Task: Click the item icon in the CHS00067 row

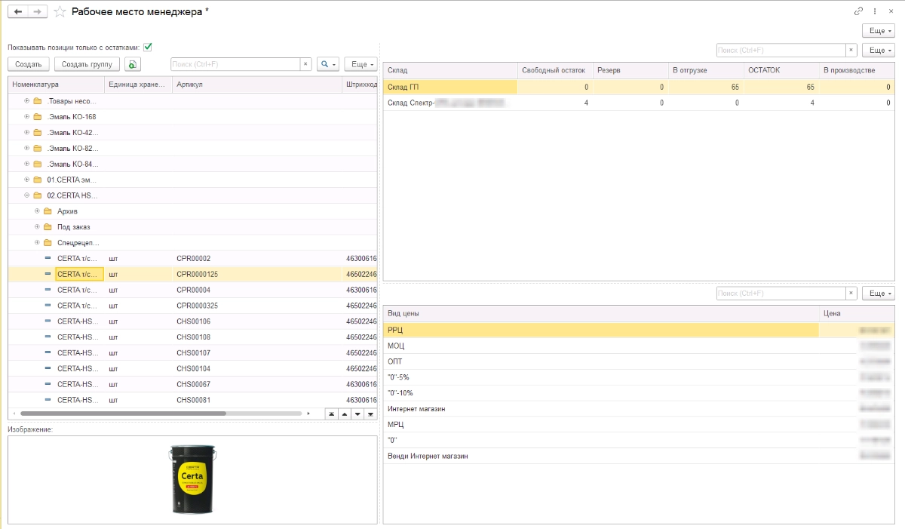Action: coord(48,384)
